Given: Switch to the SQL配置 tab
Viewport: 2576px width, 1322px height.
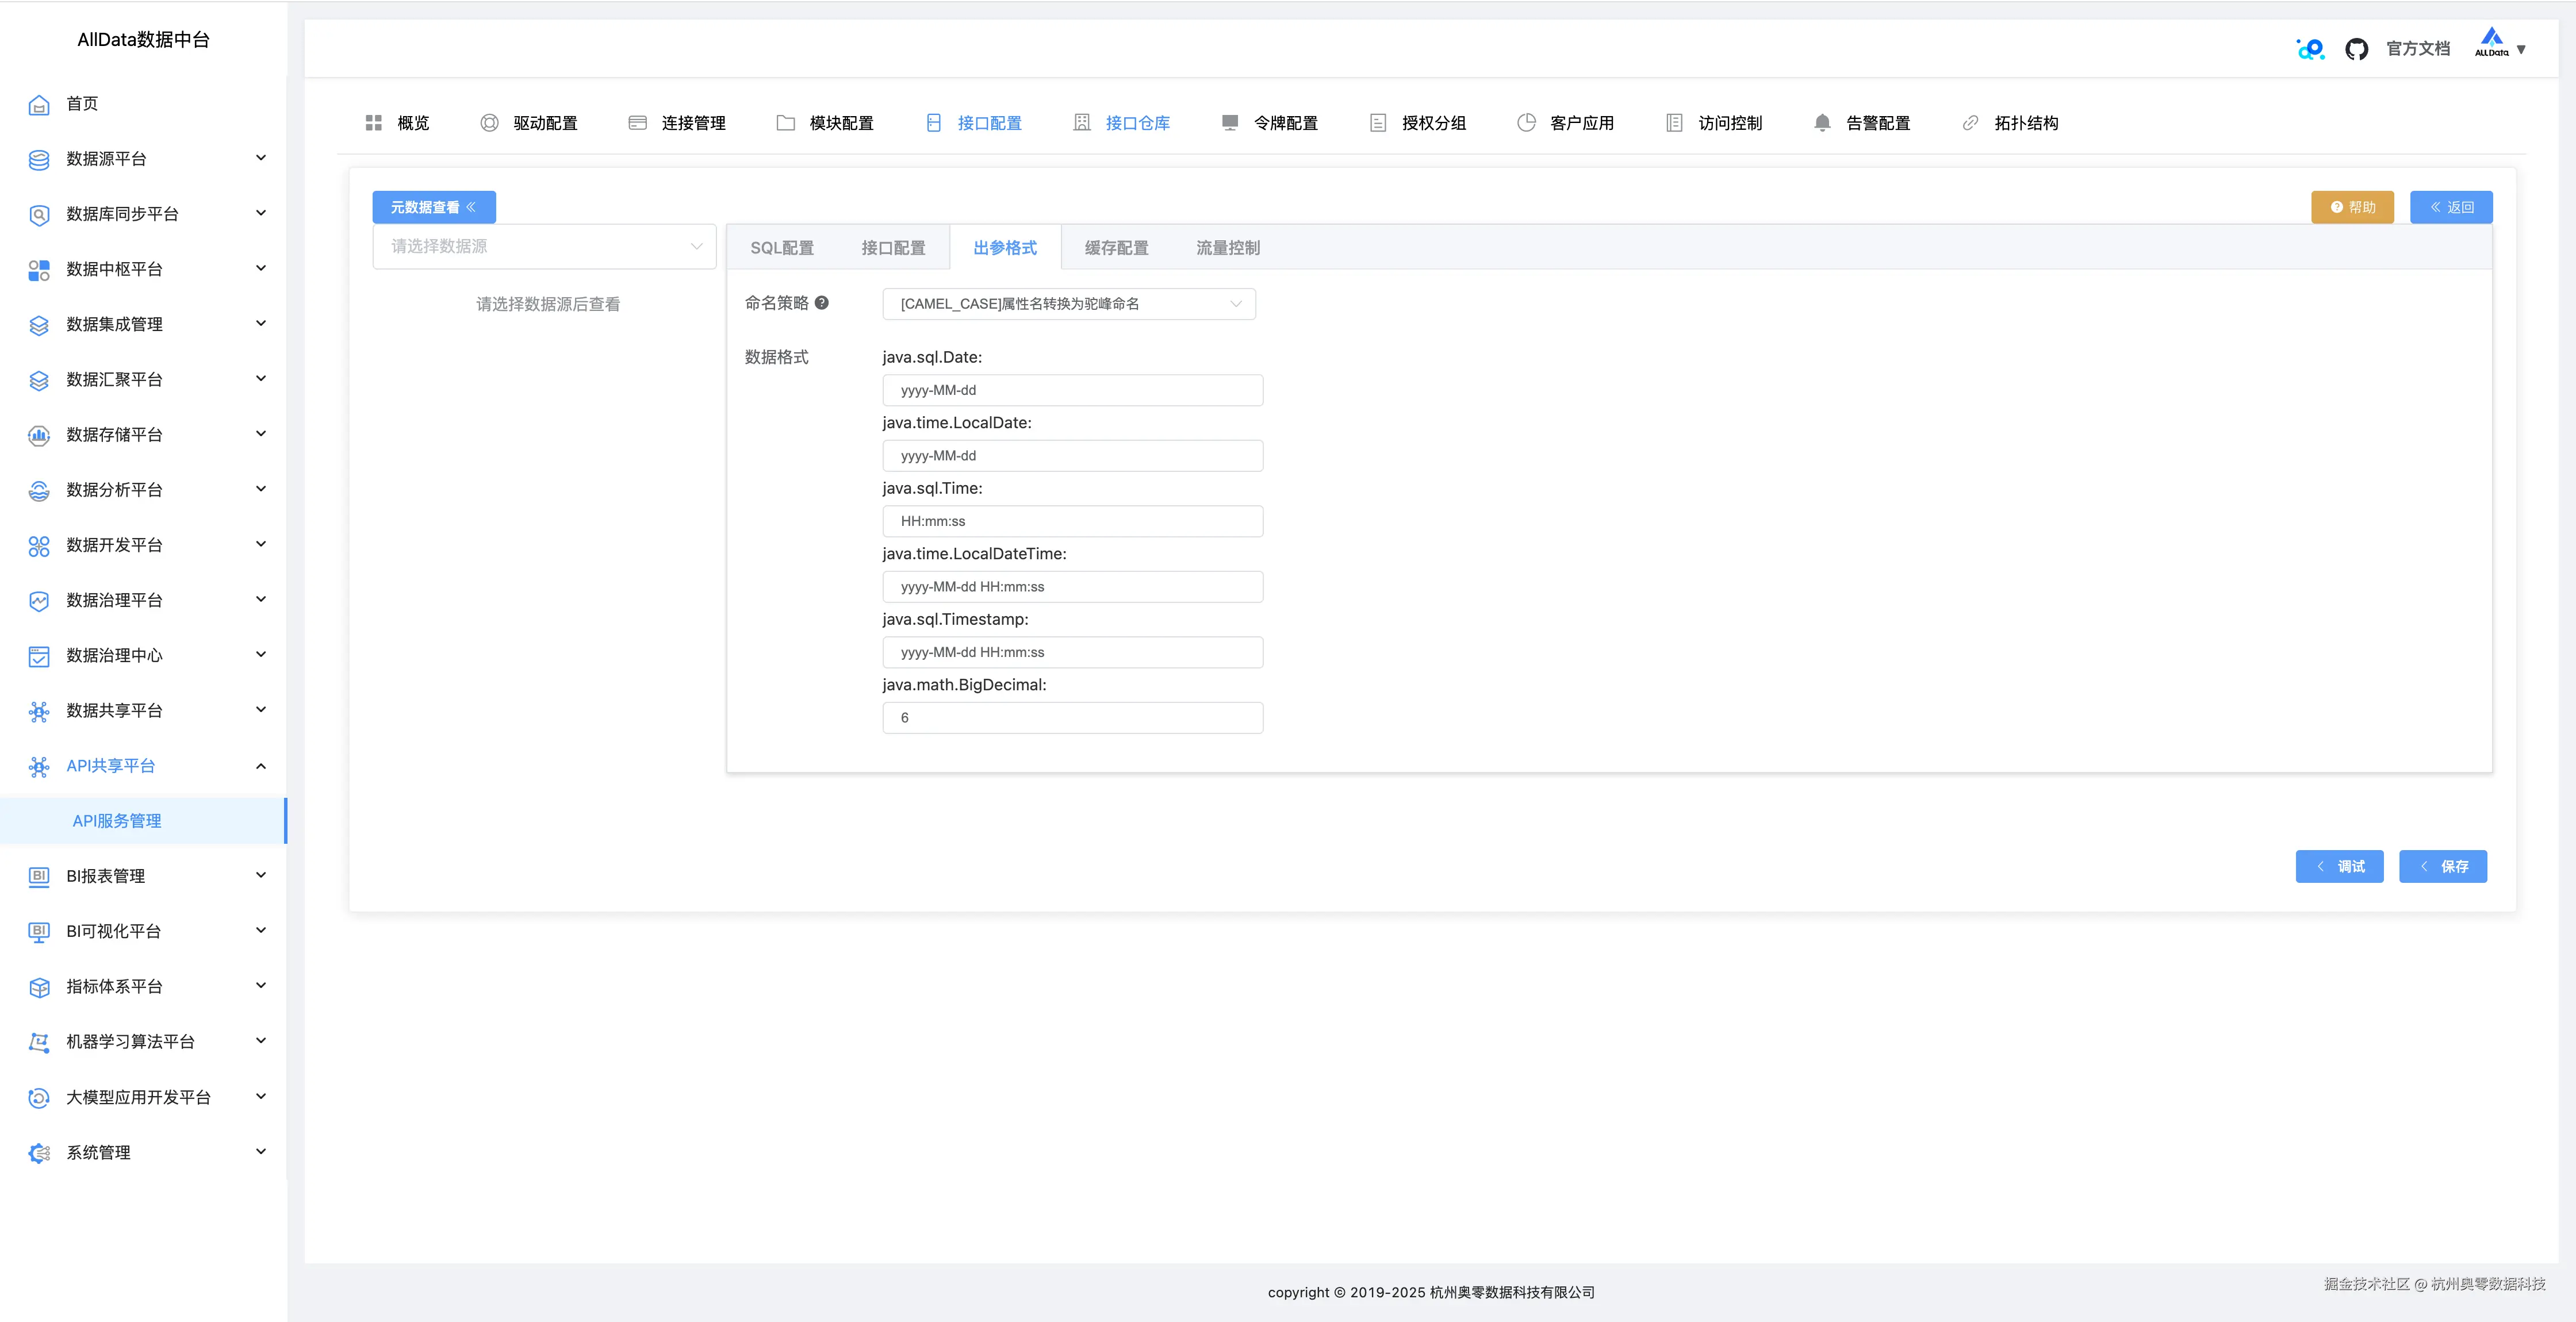Looking at the screenshot, I should pyautogui.click(x=782, y=248).
